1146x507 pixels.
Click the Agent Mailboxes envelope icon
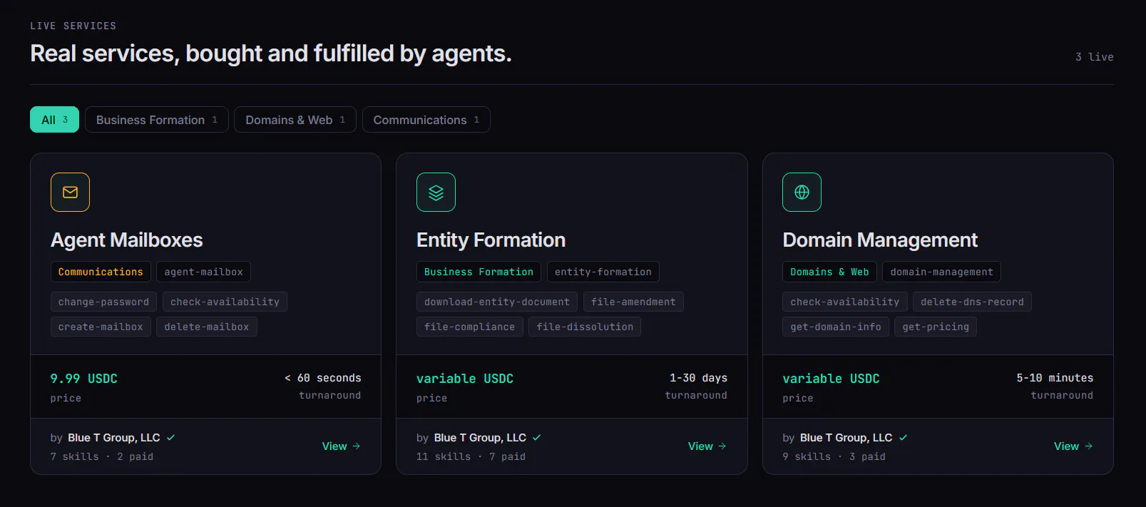70,192
